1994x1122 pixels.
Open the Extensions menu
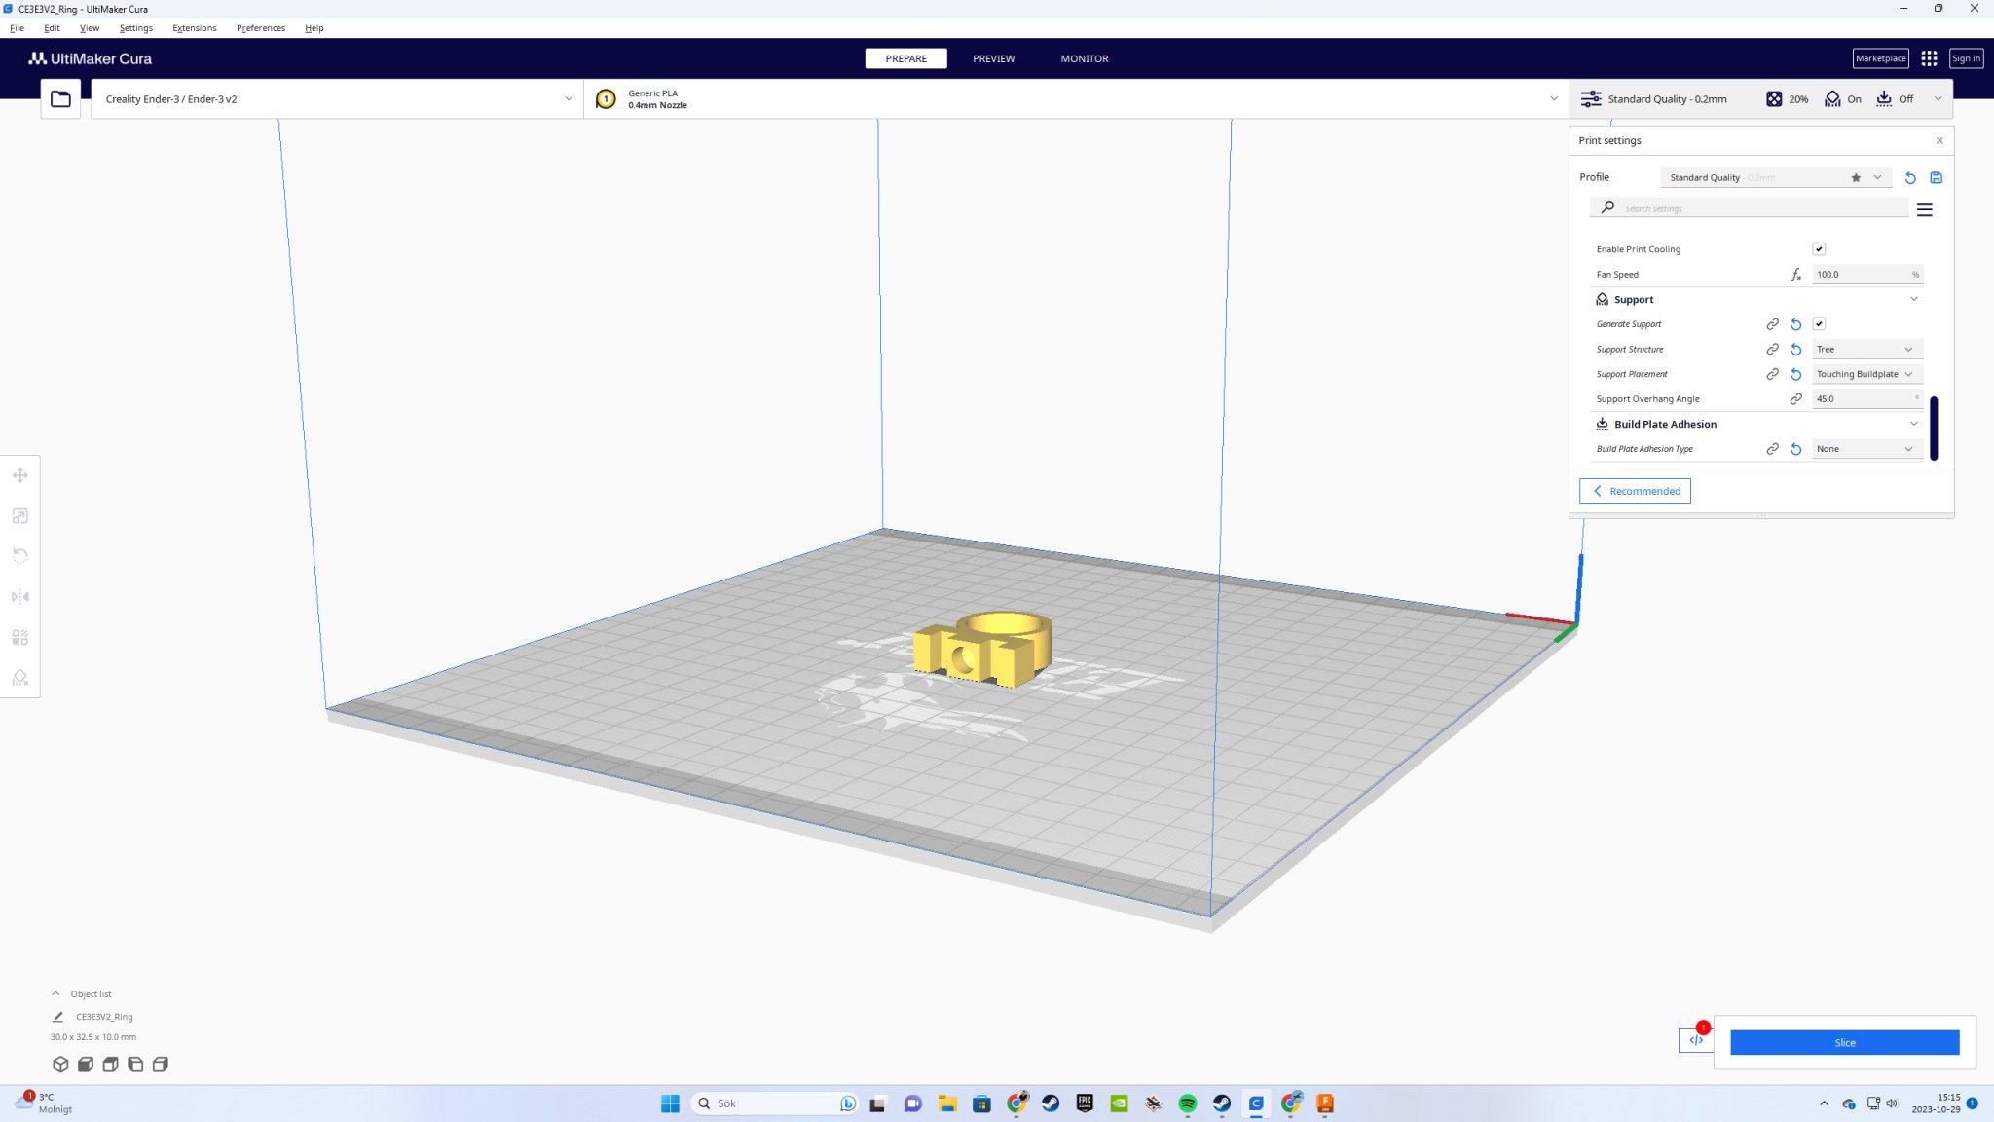[194, 27]
